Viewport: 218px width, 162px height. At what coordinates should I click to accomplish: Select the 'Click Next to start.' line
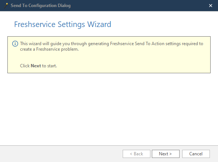38,66
